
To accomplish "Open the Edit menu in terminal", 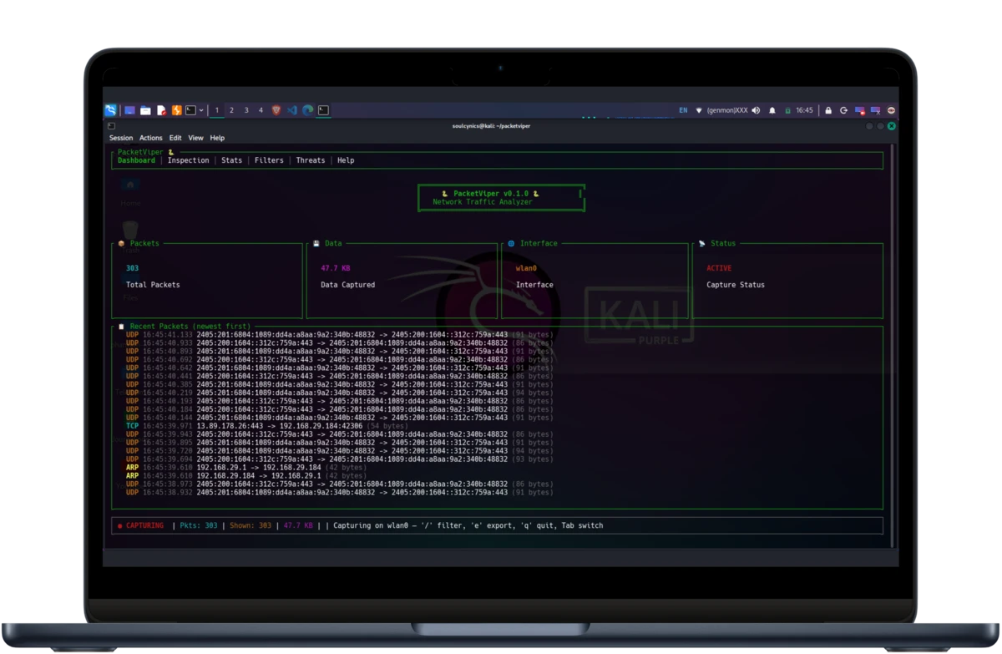I will pos(175,138).
